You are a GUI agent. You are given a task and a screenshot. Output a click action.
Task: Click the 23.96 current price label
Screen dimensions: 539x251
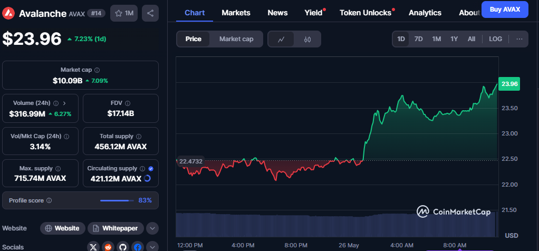(x=509, y=84)
